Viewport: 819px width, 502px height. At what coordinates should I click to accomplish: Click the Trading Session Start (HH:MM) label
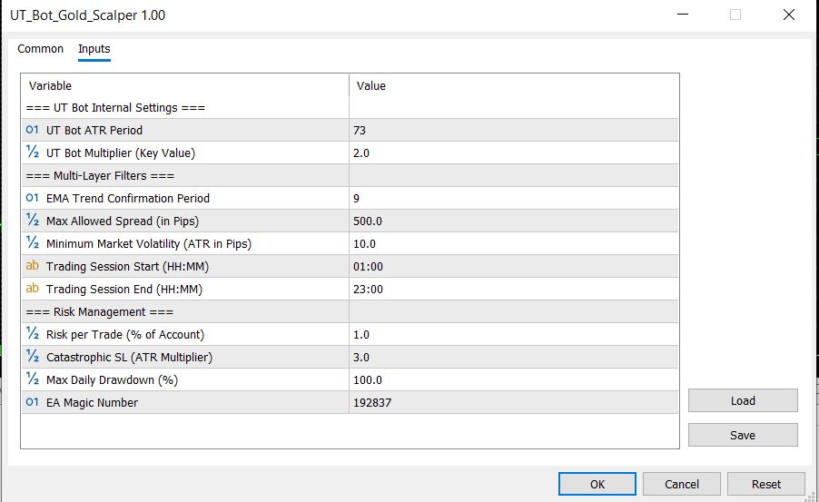(x=127, y=266)
